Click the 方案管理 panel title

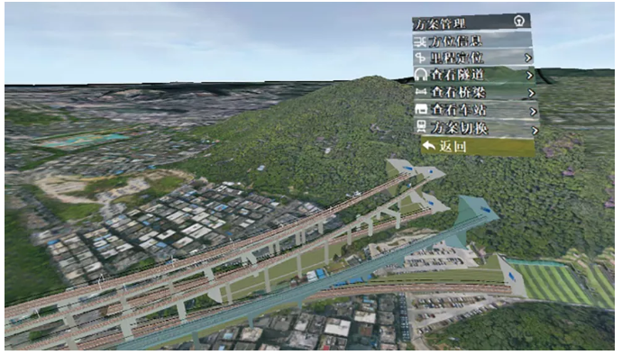439,23
